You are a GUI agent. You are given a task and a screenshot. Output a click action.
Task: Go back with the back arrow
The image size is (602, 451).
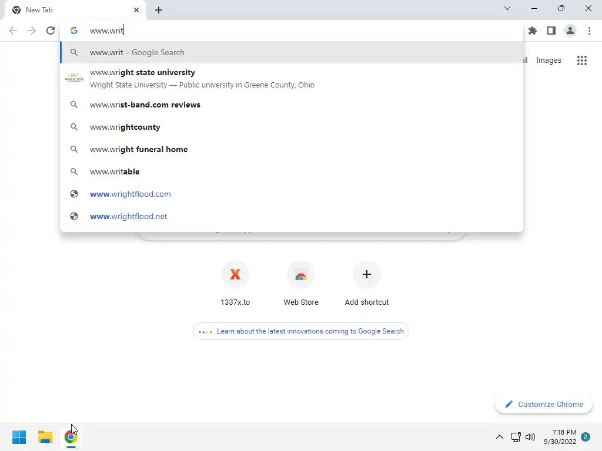pyautogui.click(x=13, y=31)
